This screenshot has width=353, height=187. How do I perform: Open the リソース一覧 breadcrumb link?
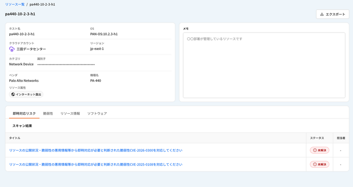tap(15, 4)
